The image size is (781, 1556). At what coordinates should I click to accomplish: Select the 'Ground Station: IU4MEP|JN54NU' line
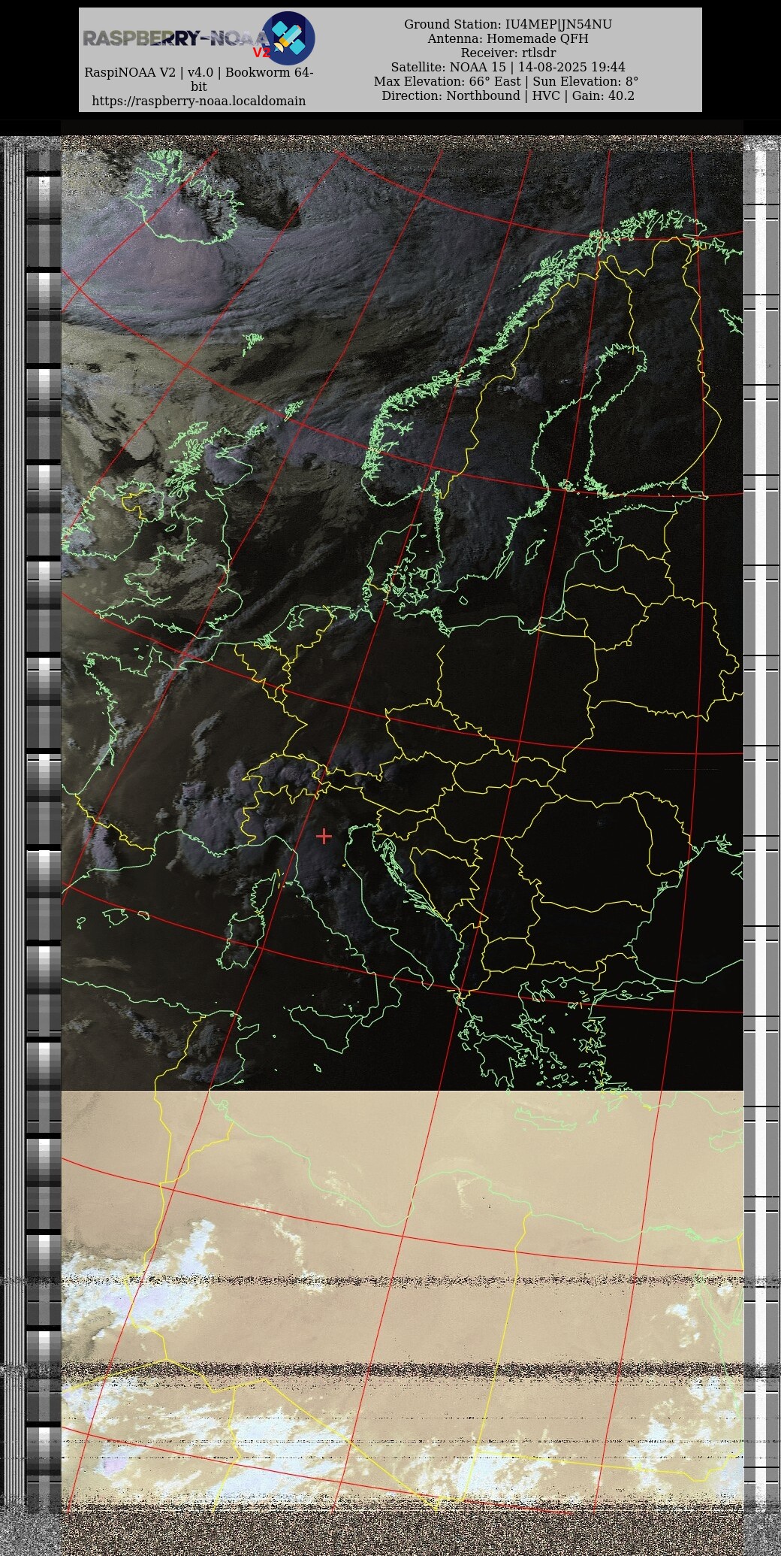[x=508, y=24]
